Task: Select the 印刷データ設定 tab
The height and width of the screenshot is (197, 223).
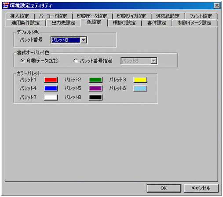Action: [92, 16]
